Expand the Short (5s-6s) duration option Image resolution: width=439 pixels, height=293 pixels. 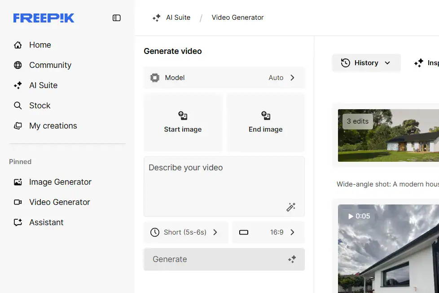[186, 232]
